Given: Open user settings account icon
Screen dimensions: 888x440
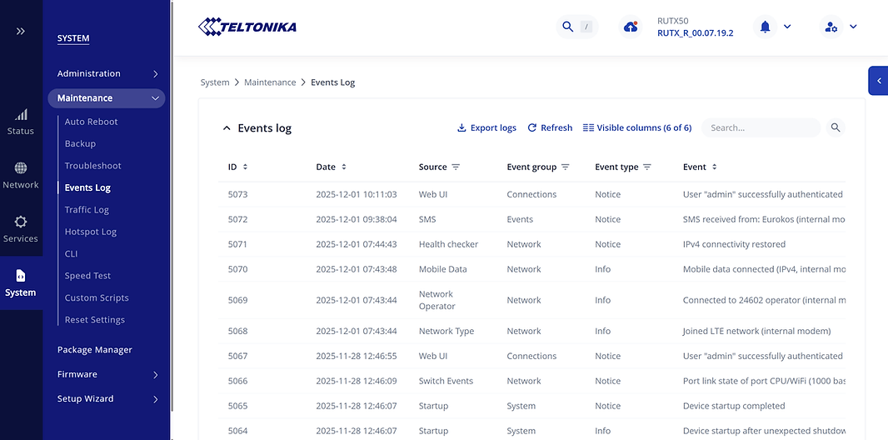Looking at the screenshot, I should (x=831, y=27).
